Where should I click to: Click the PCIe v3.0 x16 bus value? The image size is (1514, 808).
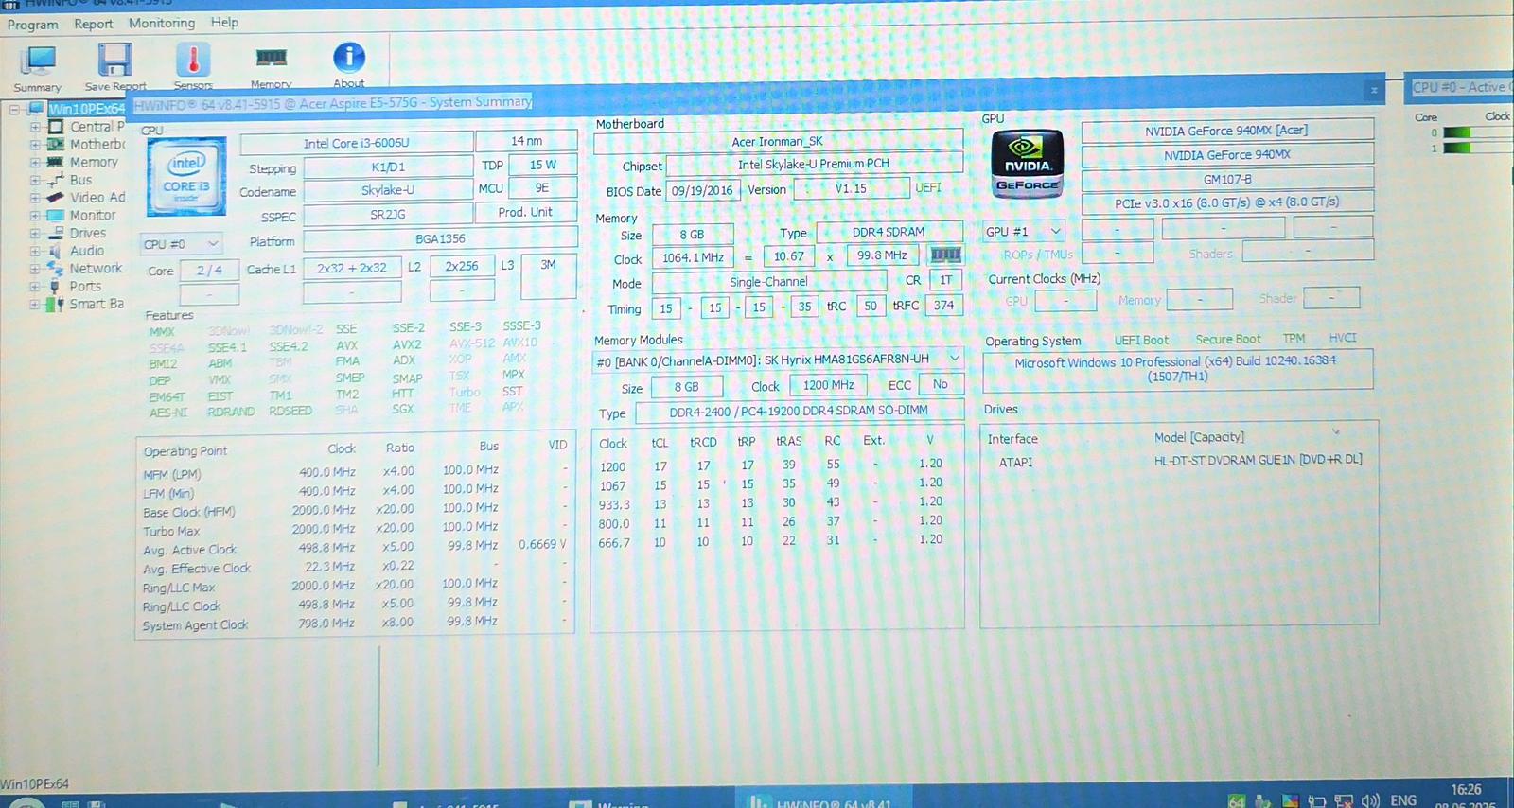click(x=1227, y=202)
